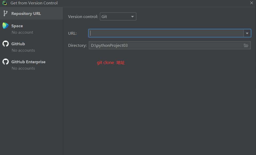This screenshot has height=155, width=256.
Task: Click the Repository URL branch icon
Action: click(5, 13)
